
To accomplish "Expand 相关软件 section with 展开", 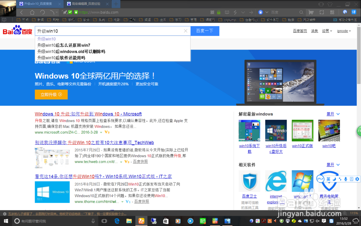I will (x=333, y=165).
